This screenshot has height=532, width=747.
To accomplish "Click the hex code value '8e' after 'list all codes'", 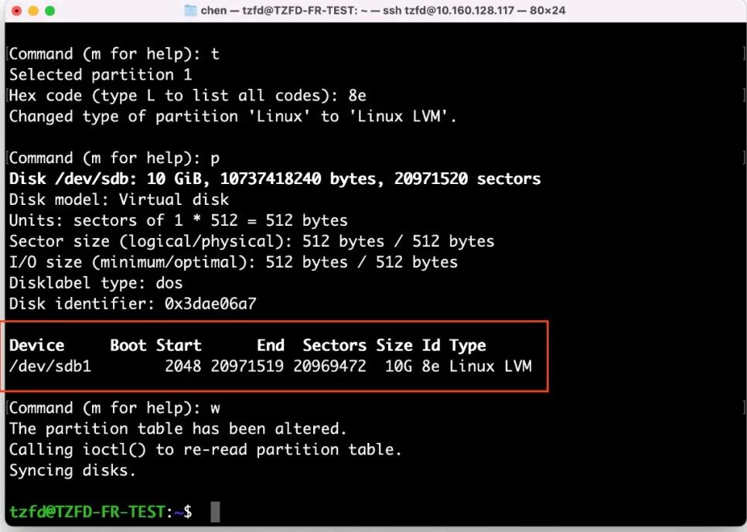I will pyautogui.click(x=357, y=96).
